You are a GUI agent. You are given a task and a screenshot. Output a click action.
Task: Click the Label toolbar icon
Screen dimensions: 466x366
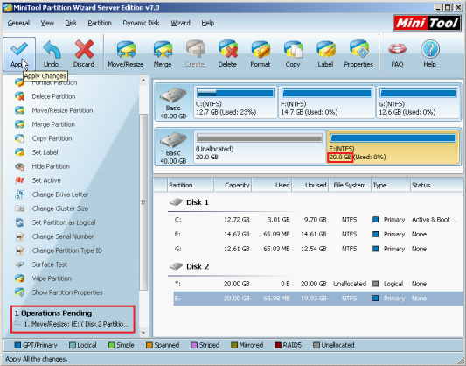pos(325,49)
